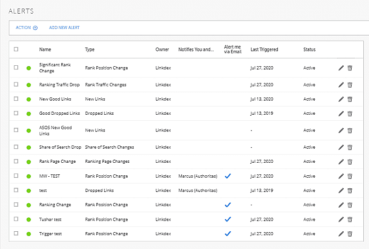Image resolution: width=369 pixels, height=249 pixels.
Task: Delete the Share of Search Drop alert
Action: click(350, 147)
